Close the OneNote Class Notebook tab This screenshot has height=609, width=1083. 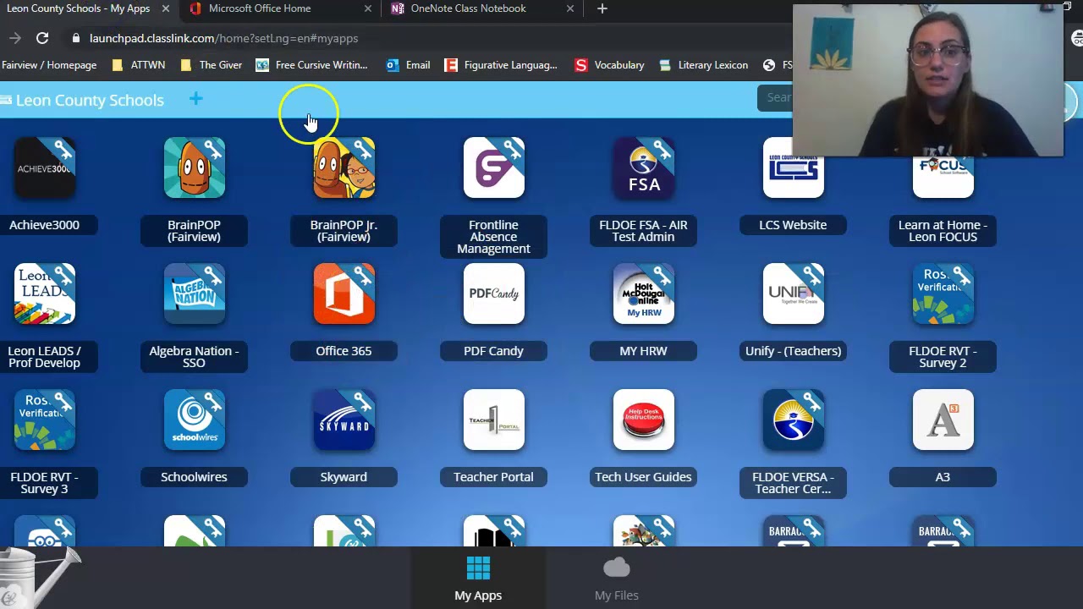click(569, 8)
